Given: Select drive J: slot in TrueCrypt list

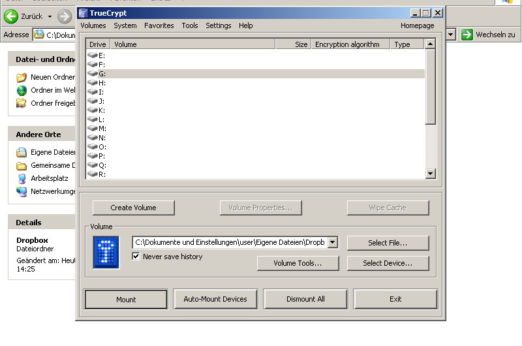Looking at the screenshot, I should point(256,101).
